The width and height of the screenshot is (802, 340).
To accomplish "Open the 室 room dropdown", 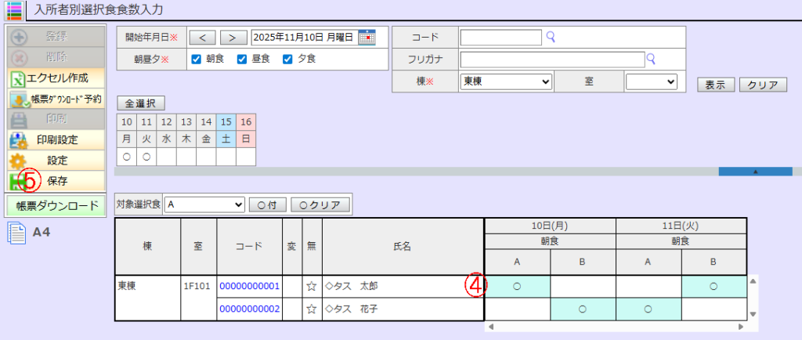I will pyautogui.click(x=651, y=81).
